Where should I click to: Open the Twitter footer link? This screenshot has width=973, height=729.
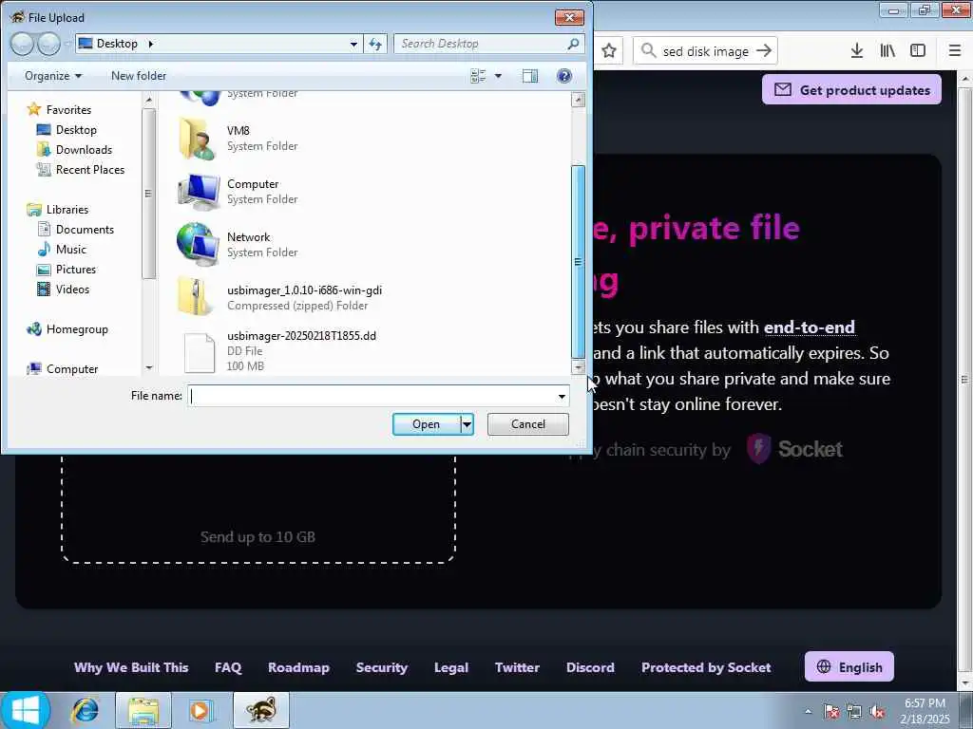[x=517, y=667]
